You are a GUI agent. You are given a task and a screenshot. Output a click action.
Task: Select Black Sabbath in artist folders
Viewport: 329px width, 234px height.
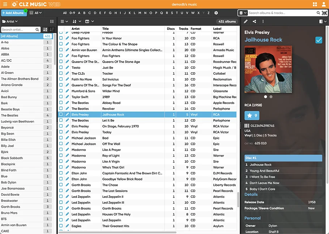(26, 158)
